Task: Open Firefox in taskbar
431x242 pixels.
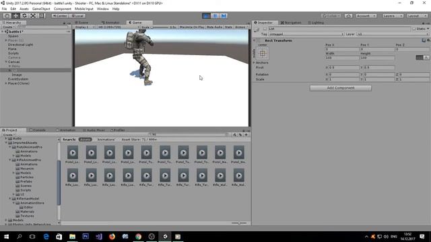Action: 112,237
